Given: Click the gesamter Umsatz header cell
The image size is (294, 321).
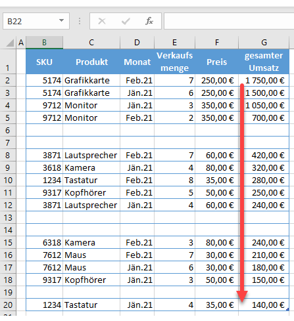Looking at the screenshot, I should 264,62.
